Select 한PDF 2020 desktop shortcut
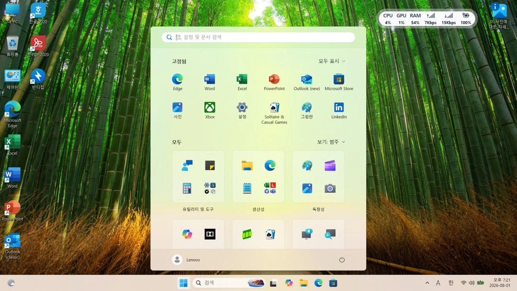517x291 pixels. 38,46
